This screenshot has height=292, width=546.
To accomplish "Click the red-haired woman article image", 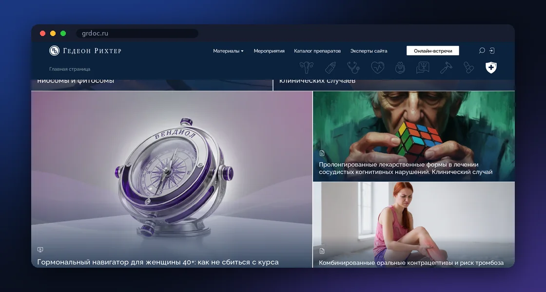I will pyautogui.click(x=414, y=225).
